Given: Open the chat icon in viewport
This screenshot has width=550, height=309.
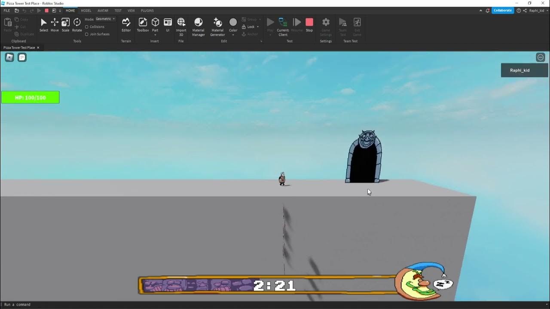Looking at the screenshot, I should [x=22, y=58].
